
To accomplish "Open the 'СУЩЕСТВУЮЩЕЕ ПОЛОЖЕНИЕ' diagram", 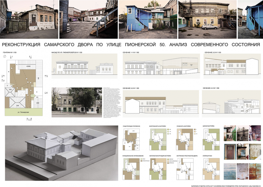I will (131, 140).
